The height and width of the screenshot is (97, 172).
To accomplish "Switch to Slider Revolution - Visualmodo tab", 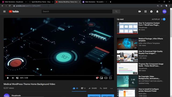I will (x=14, y=2).
